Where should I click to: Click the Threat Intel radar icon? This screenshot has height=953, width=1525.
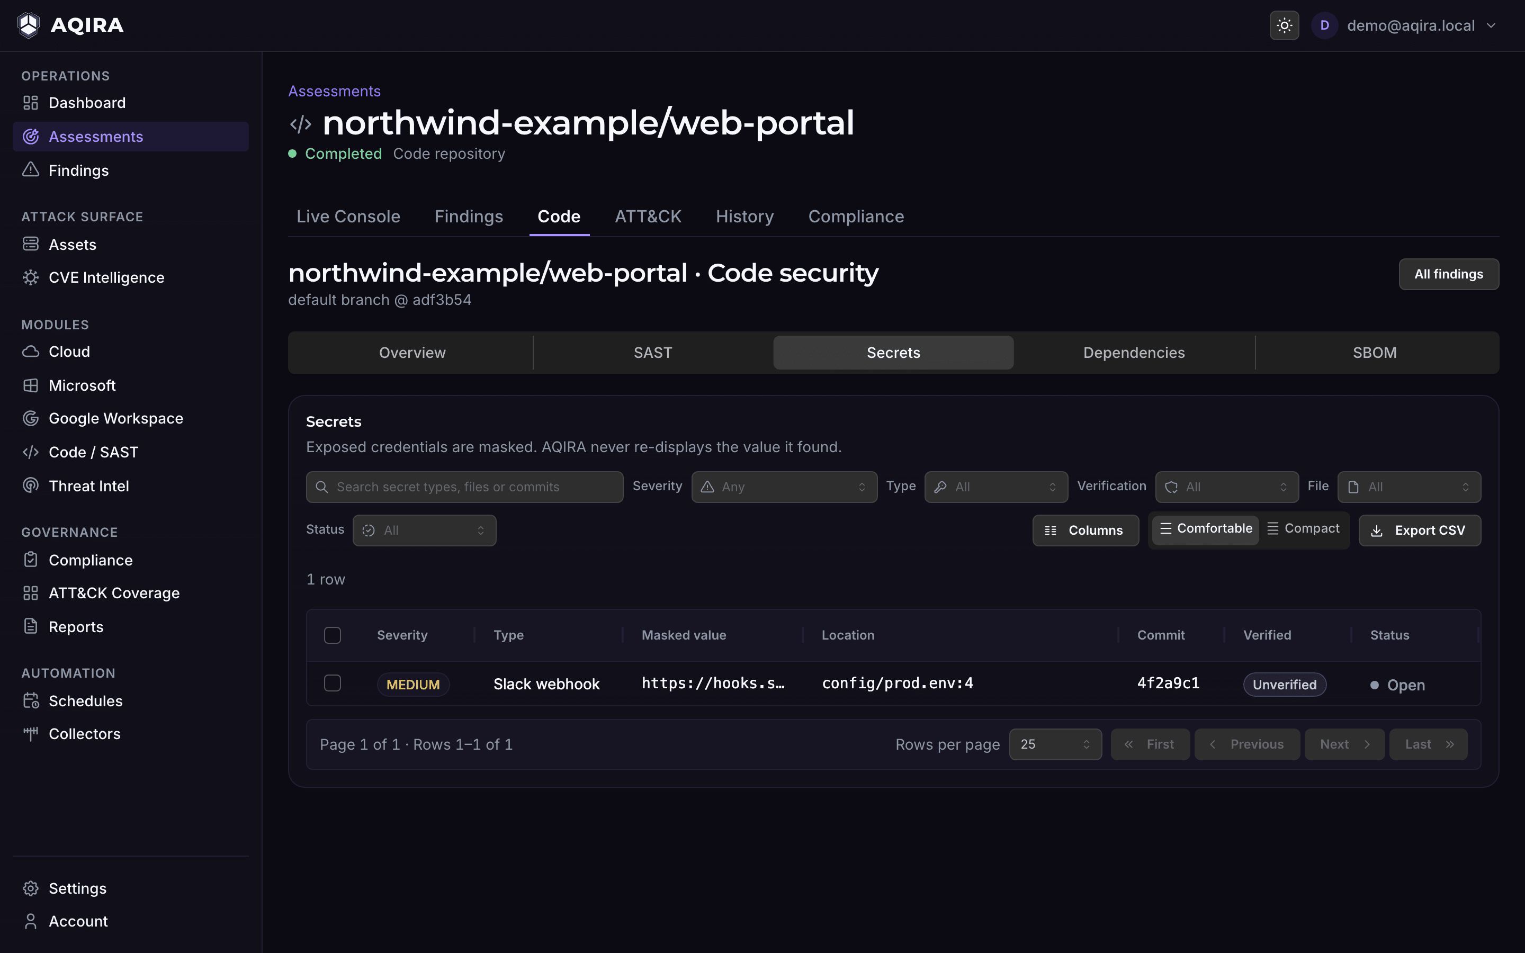[30, 486]
